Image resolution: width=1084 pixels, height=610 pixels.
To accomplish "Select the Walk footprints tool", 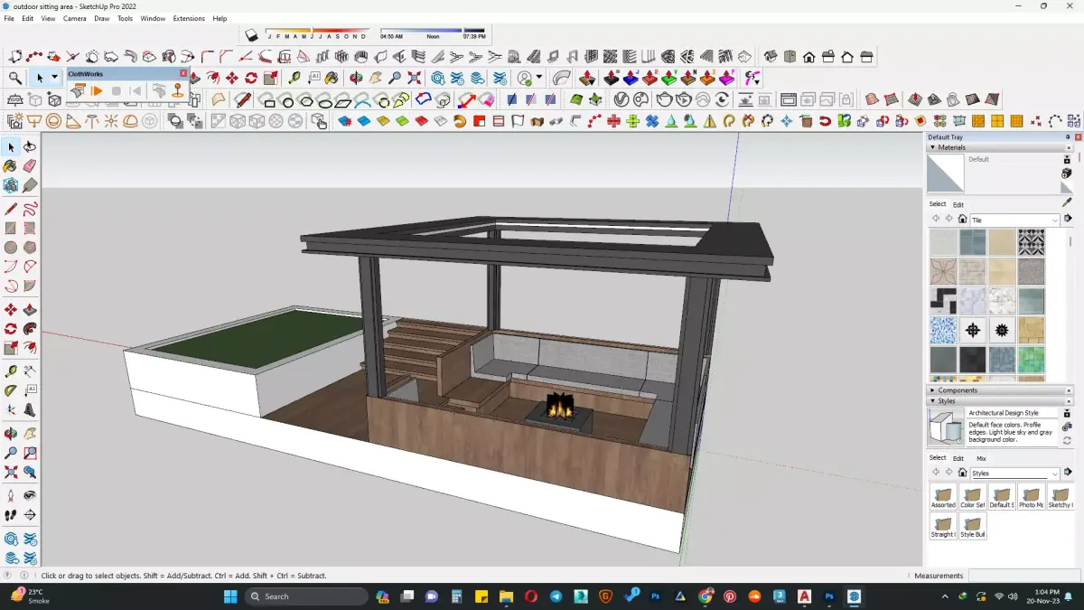I will [11, 515].
